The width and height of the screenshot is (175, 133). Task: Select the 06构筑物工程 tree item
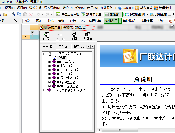click(x=66, y=82)
